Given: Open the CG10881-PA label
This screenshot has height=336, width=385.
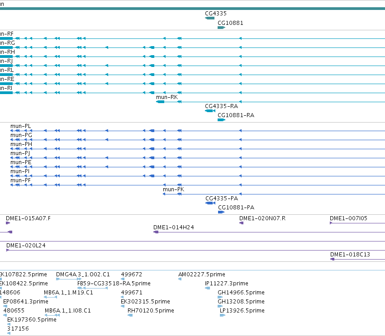Looking at the screenshot, I should [236, 208].
